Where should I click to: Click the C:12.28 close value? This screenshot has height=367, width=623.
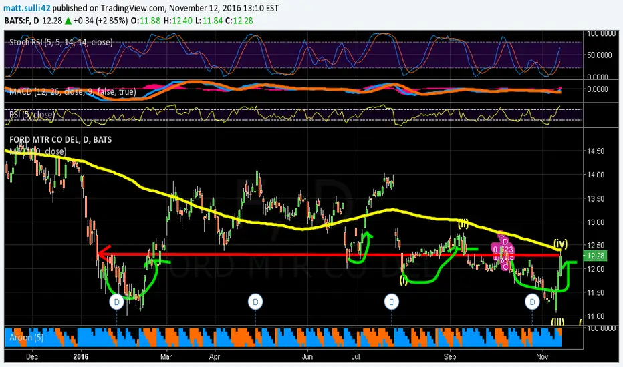tap(239, 21)
